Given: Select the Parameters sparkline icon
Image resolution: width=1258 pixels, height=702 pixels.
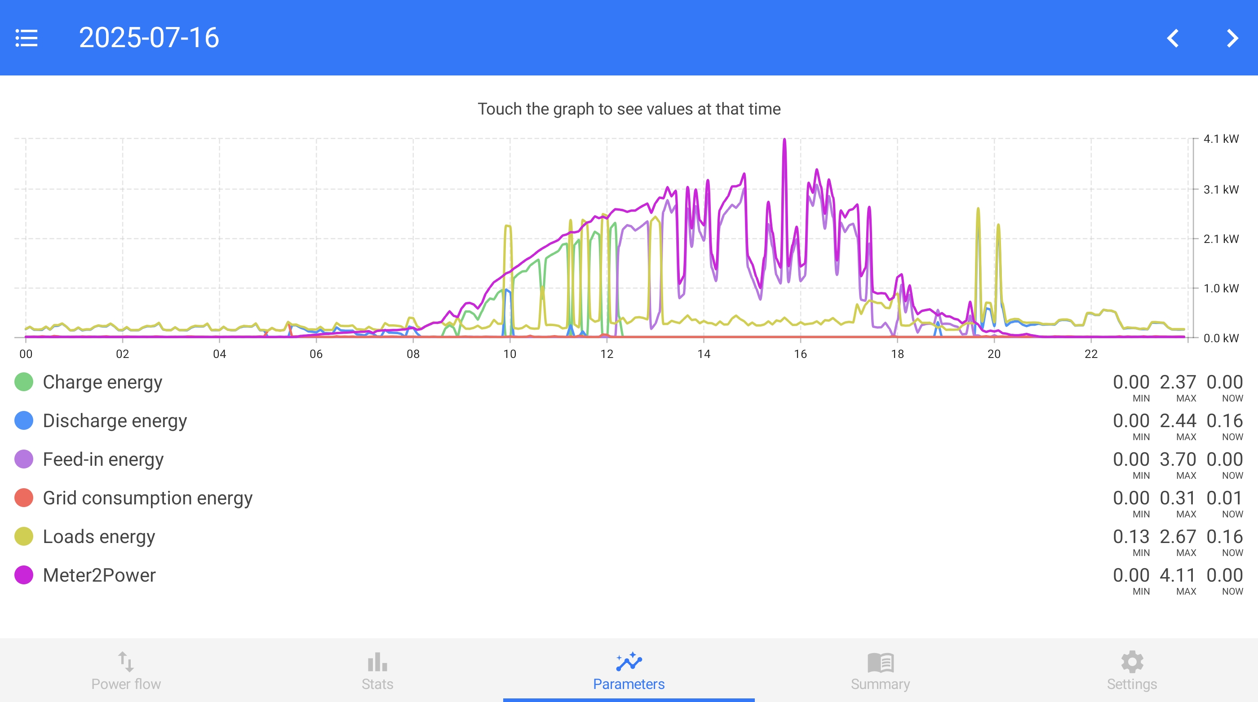Looking at the screenshot, I should [x=629, y=662].
